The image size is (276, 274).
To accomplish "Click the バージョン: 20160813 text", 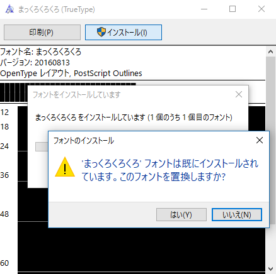I will (35, 63).
